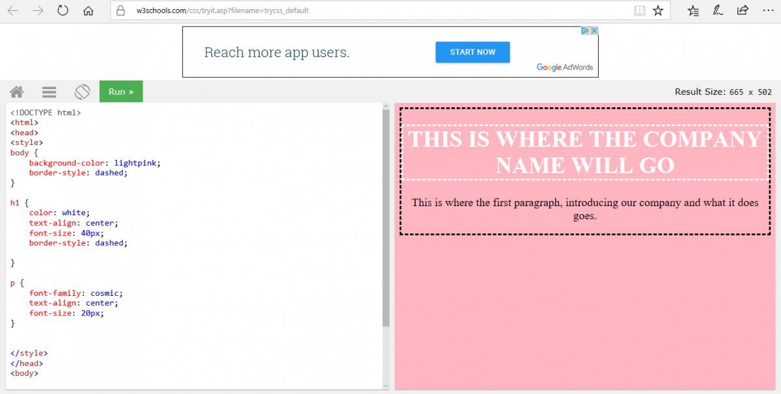Add notes with the pen icon

click(x=718, y=10)
